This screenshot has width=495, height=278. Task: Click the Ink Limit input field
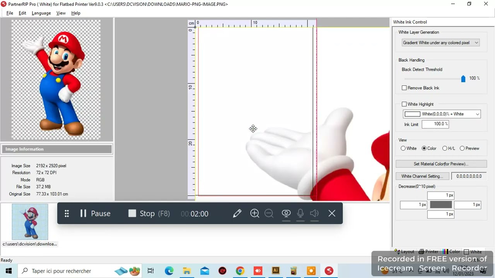tap(435, 124)
